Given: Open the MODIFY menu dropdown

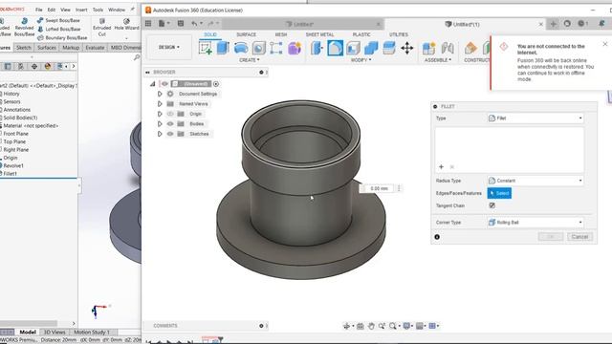Looking at the screenshot, I should [x=361, y=60].
